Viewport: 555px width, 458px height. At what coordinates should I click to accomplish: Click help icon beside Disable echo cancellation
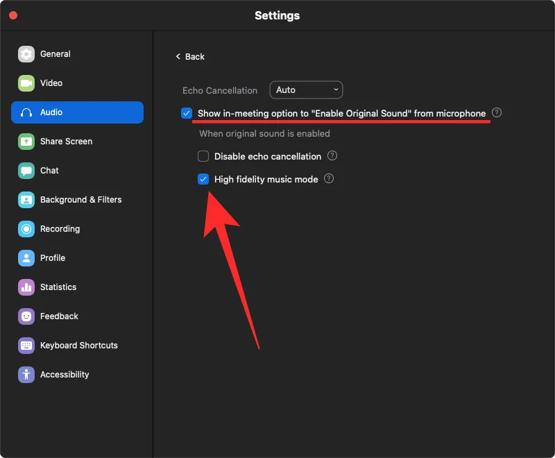point(332,156)
